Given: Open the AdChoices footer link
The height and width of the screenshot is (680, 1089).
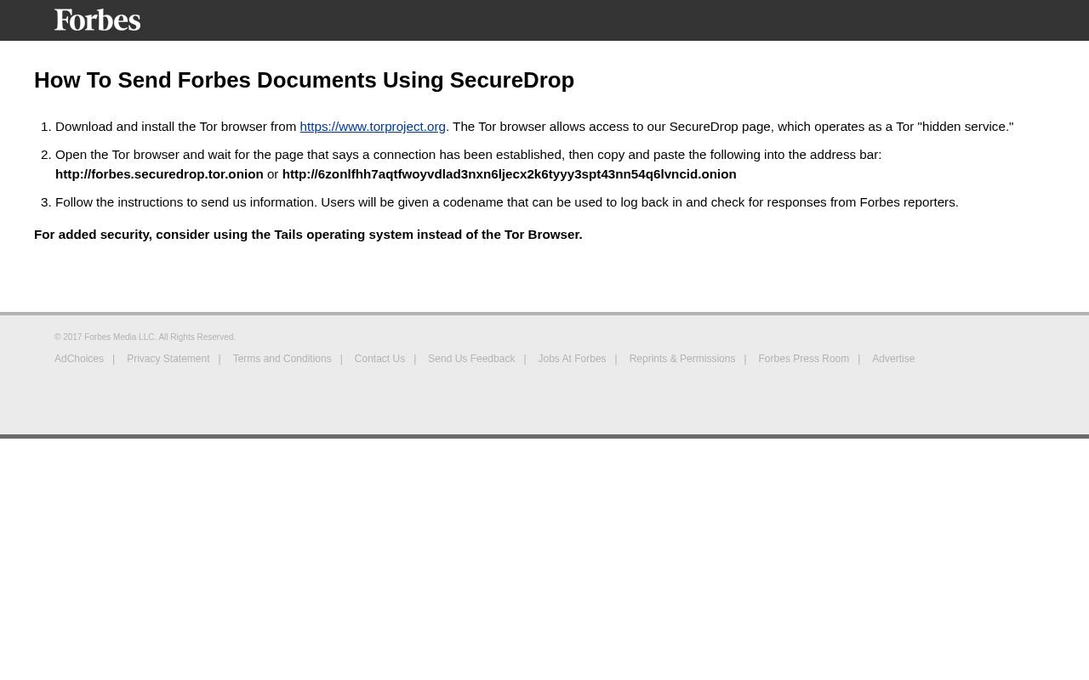Looking at the screenshot, I should point(79,359).
